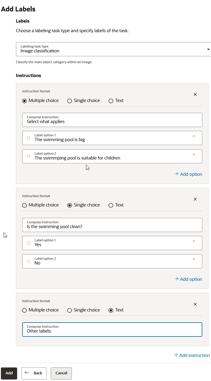
Task: Click Add instruction link
Action: (192, 355)
